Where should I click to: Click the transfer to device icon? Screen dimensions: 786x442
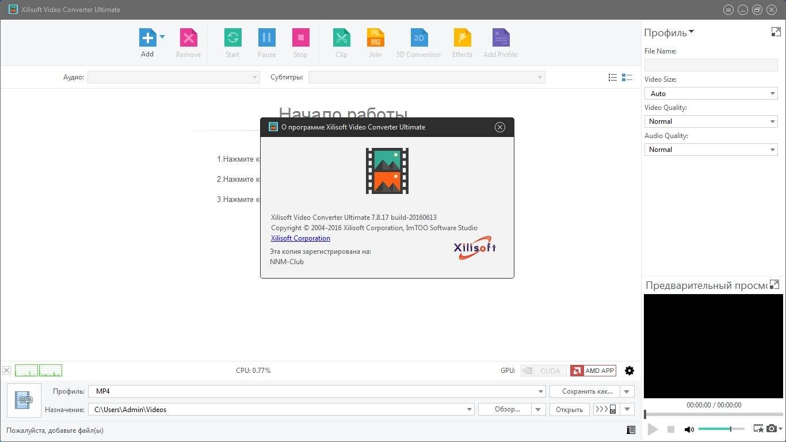(x=606, y=410)
